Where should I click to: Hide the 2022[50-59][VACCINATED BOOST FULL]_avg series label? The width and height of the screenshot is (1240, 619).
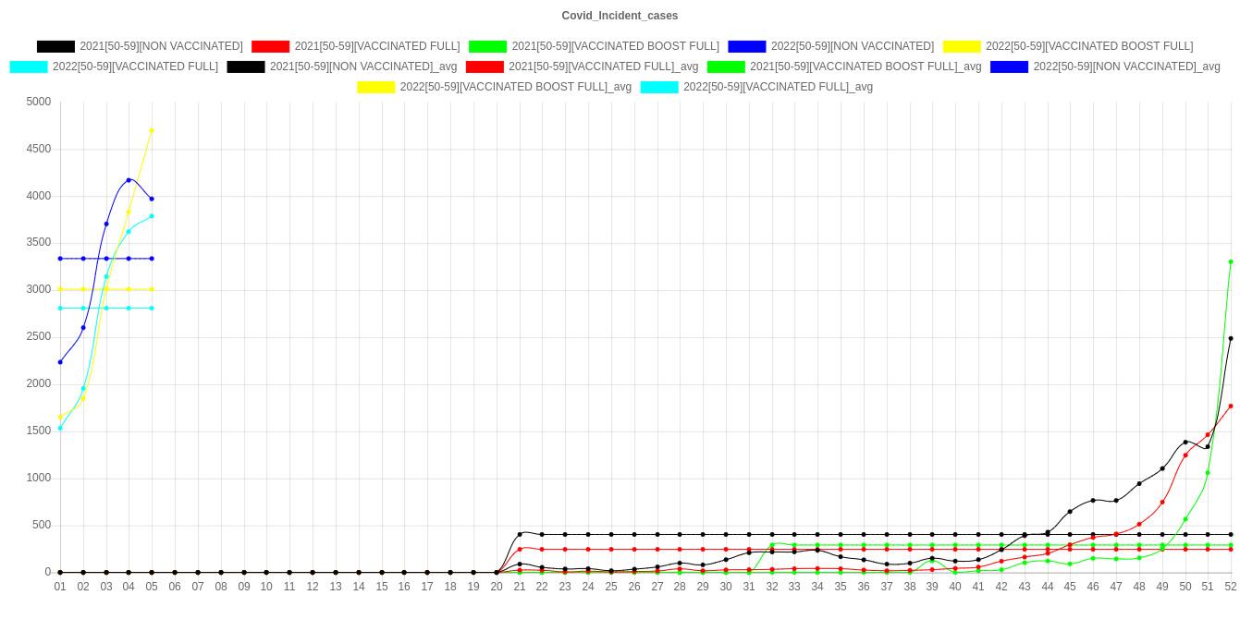coord(515,87)
